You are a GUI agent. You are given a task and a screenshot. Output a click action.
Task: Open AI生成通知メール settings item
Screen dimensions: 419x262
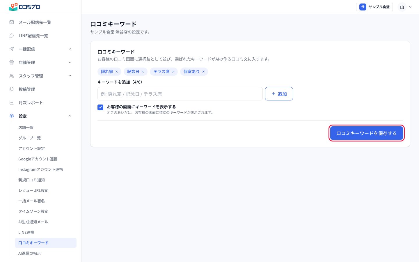(46, 222)
